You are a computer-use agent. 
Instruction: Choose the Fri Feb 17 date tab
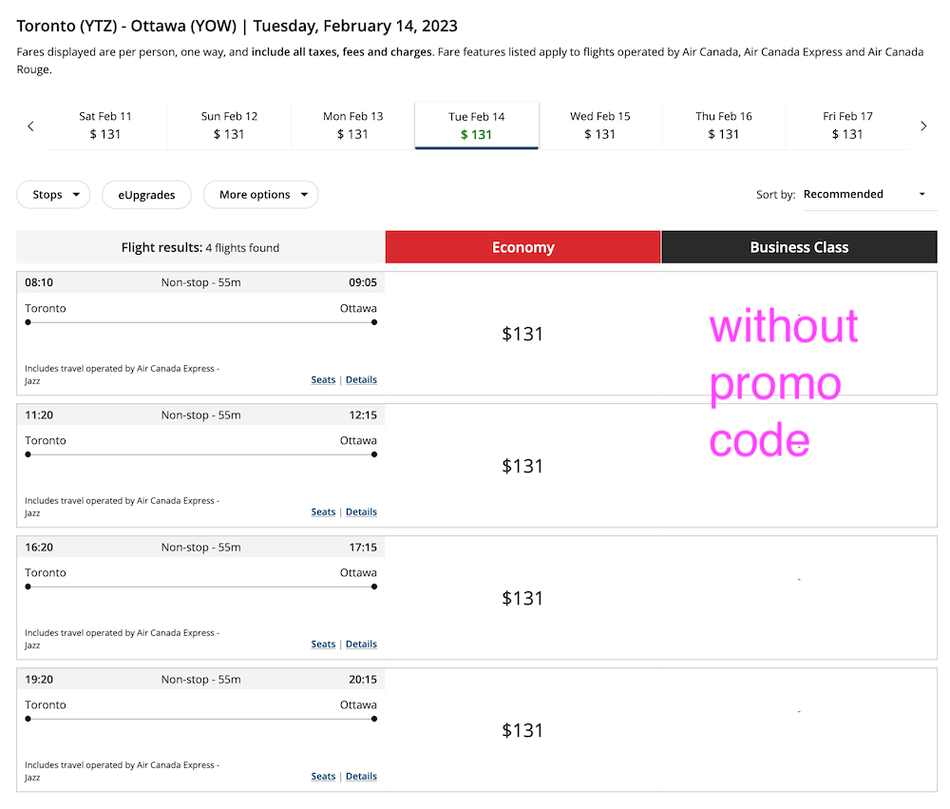pos(847,125)
